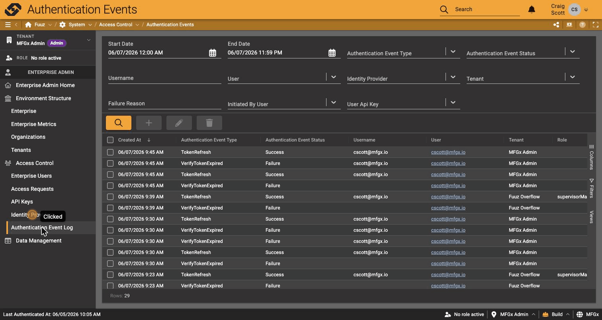Screen dimensions: 602x320
Task: Collapse sidebar with the back chevron
Action: (16, 25)
